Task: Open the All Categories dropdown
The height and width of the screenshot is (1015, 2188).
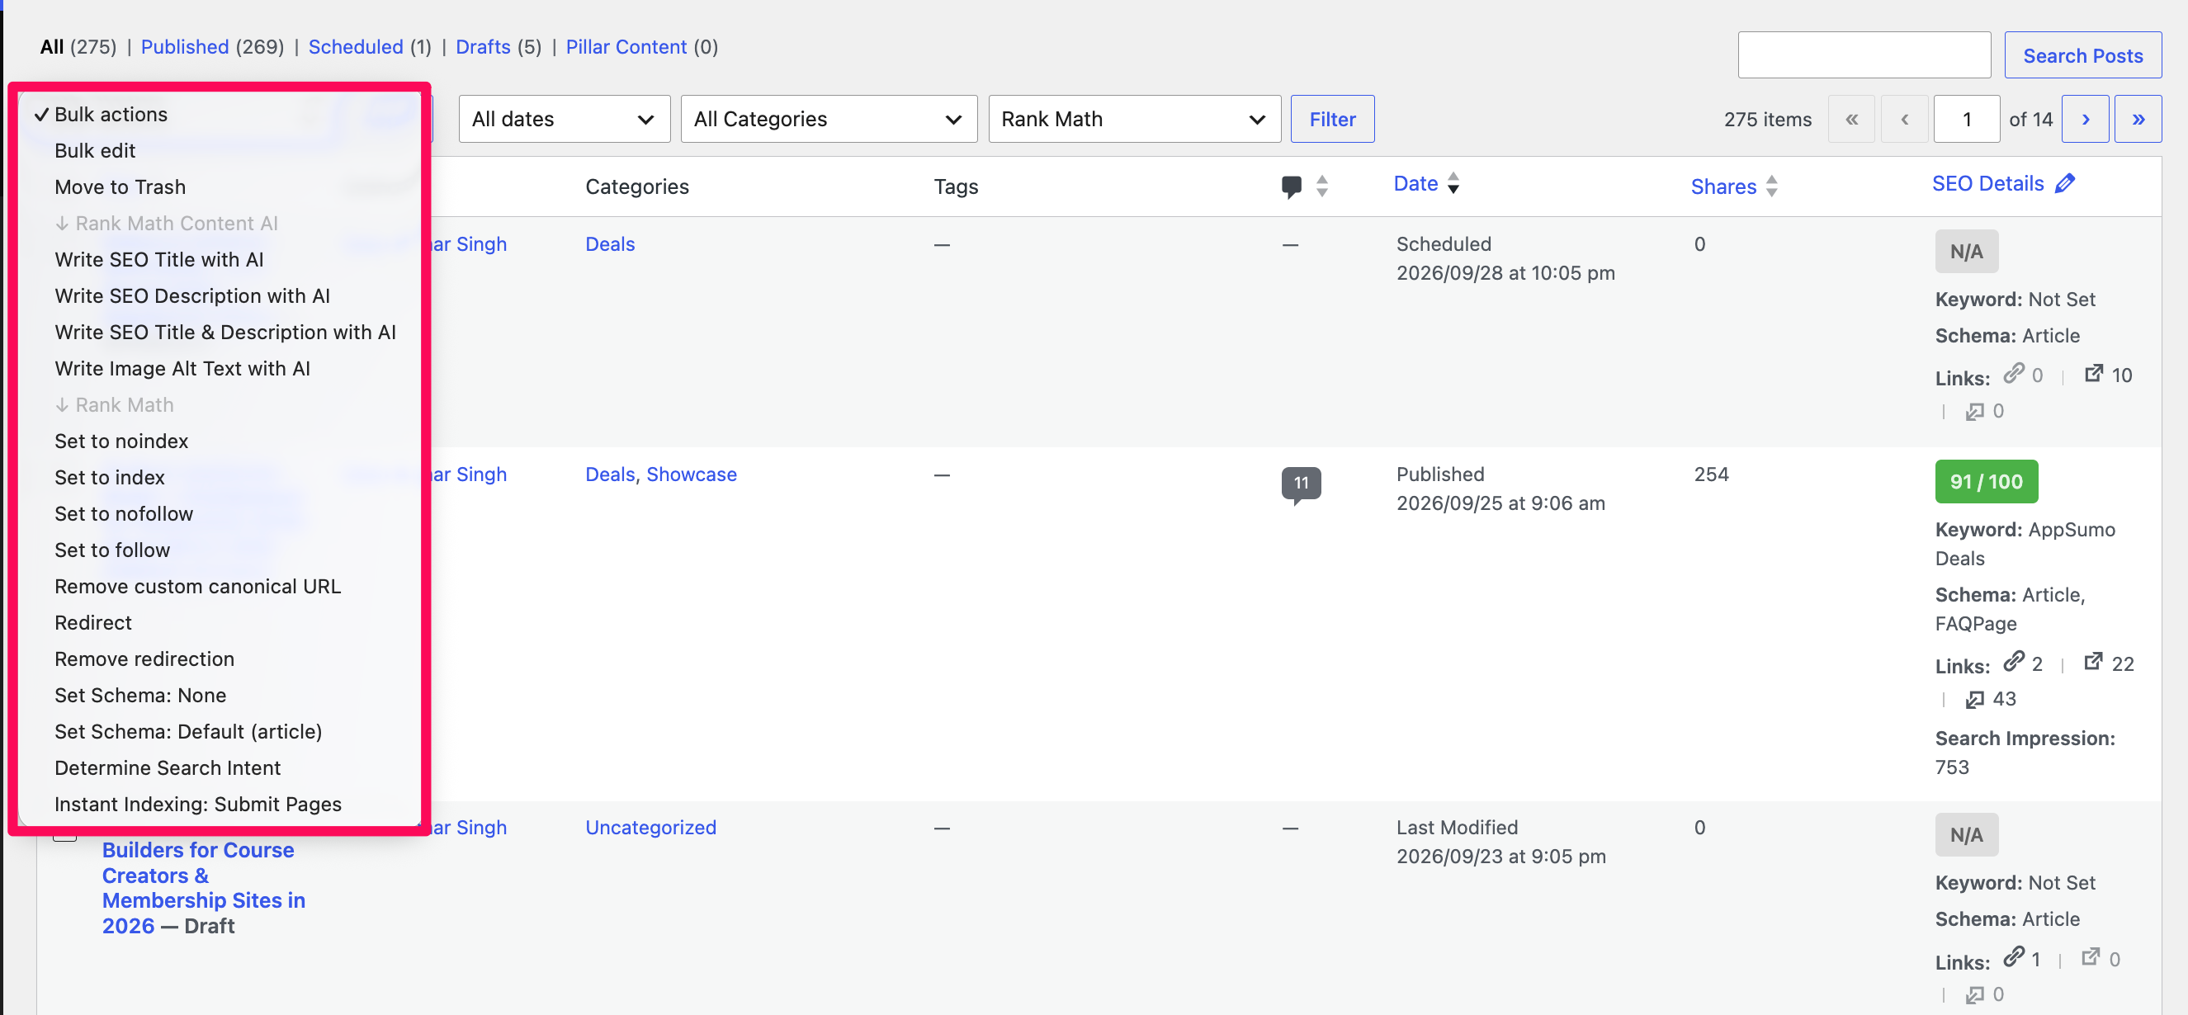Action: pyautogui.click(x=829, y=120)
